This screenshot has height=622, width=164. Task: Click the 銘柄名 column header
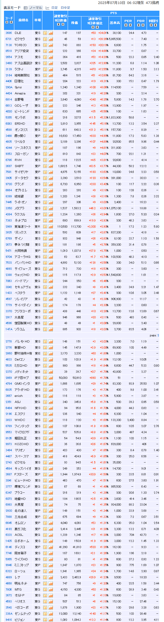click(23, 20)
